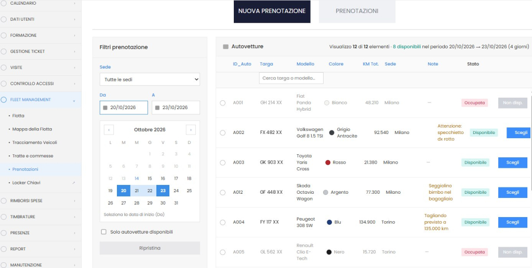Click the Occupata status badge for Renault Clio A005
Image resolution: width=532 pixels, height=268 pixels.
[x=474, y=252]
